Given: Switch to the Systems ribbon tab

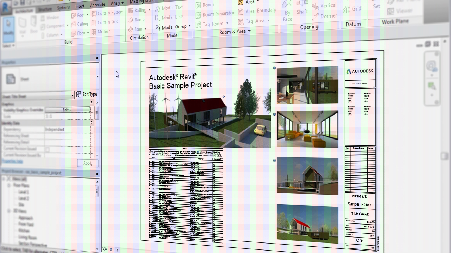Looking at the screenshot, I should [x=63, y=8].
